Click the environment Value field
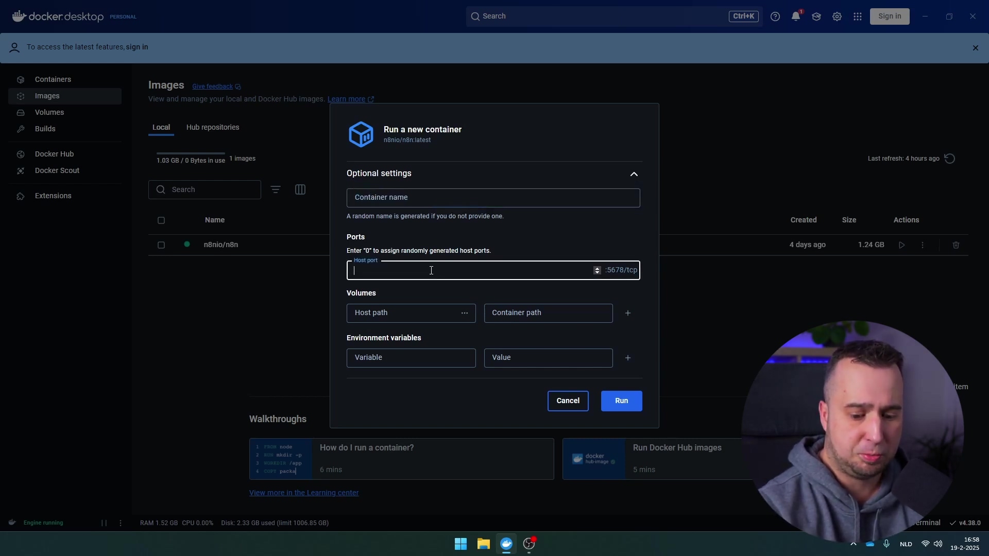The width and height of the screenshot is (989, 556). click(549, 358)
